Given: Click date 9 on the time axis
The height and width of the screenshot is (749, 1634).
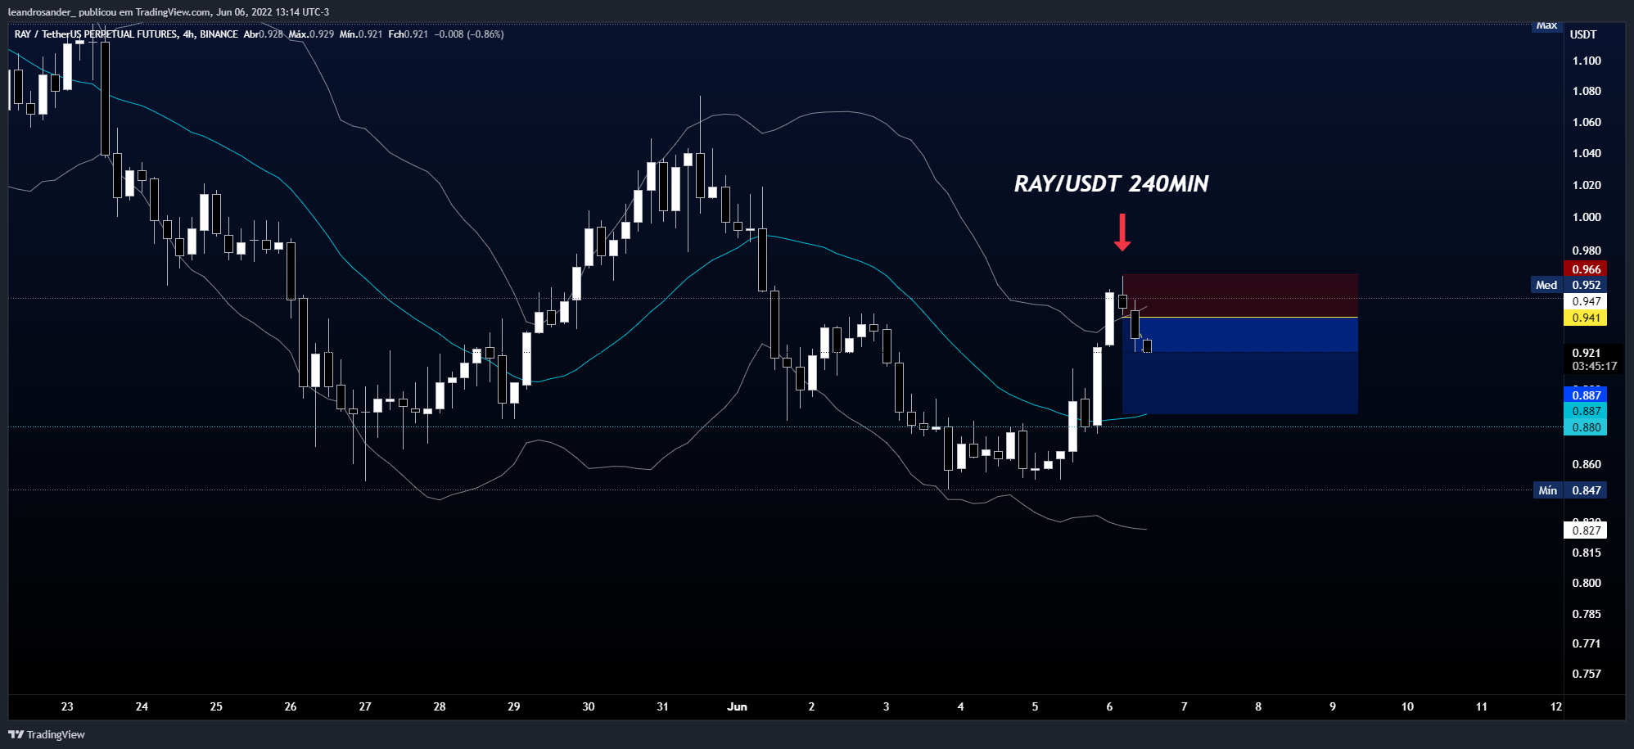Looking at the screenshot, I should 1333,706.
